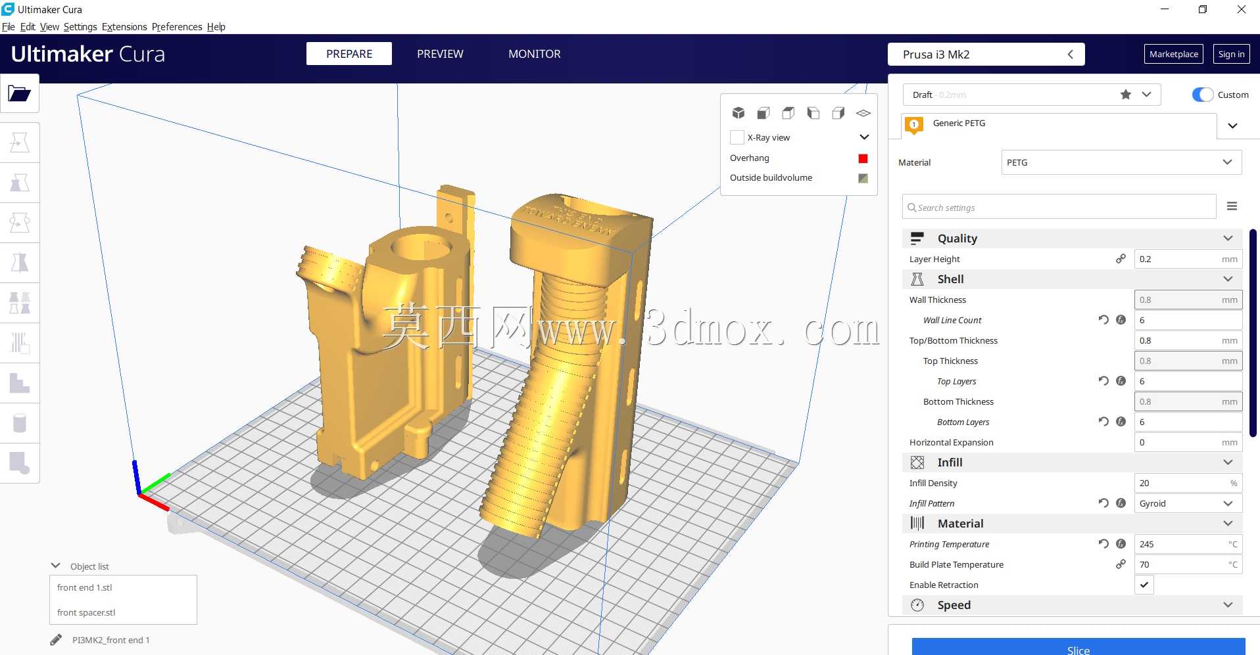
Task: Click the extruder 1 icon beside Generic PETG
Action: coord(914,125)
